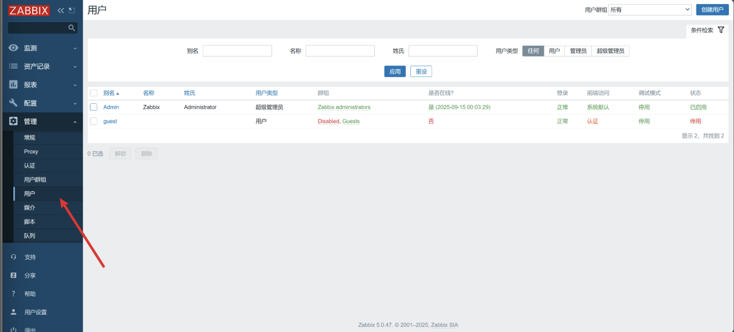The image size is (734, 332).
Task: Focus the 别名 filter input
Action: coord(237,51)
